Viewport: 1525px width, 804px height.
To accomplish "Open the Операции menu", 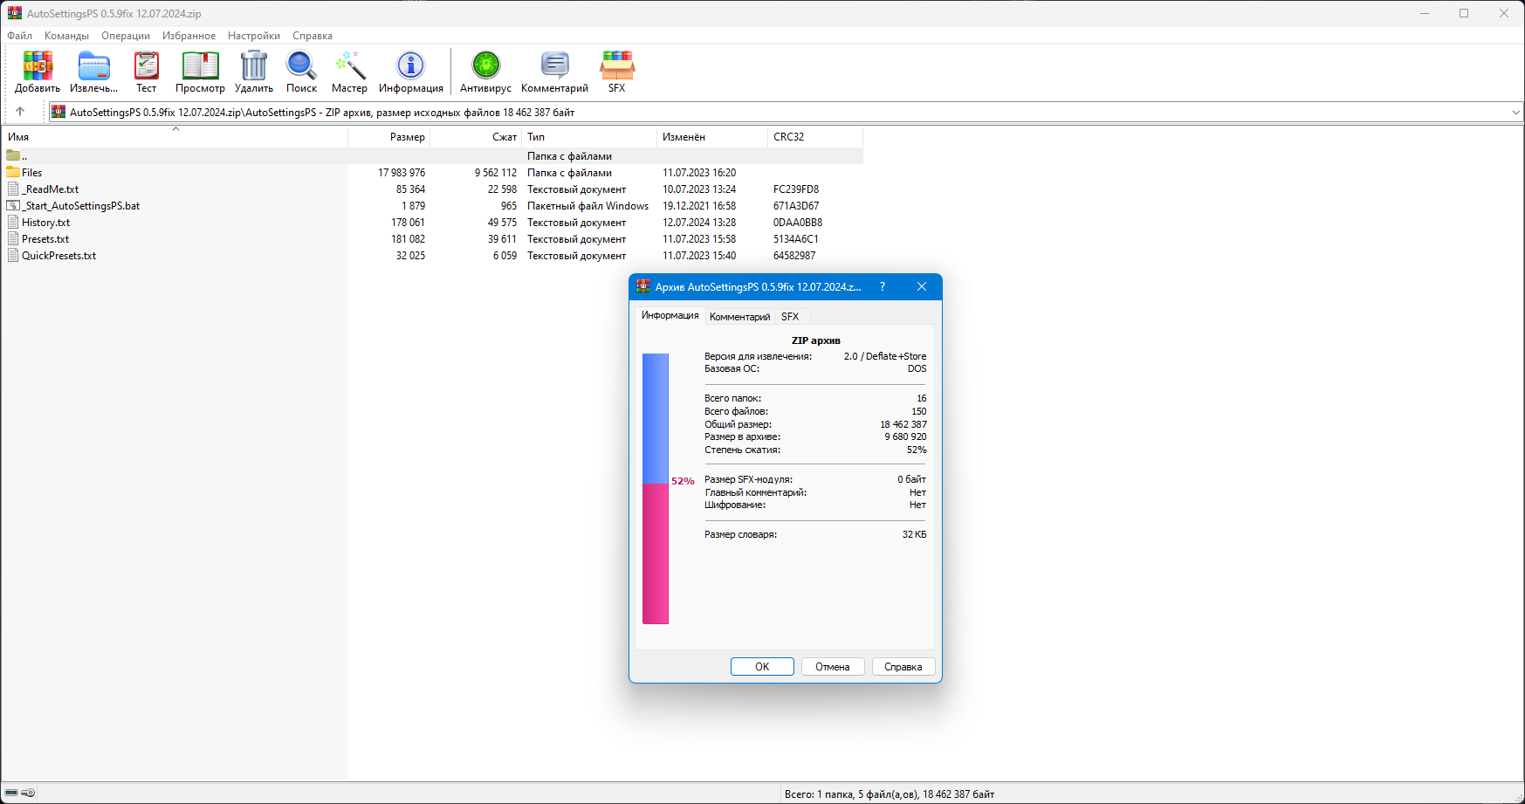I will (x=126, y=36).
